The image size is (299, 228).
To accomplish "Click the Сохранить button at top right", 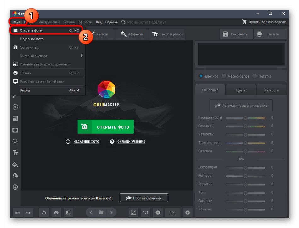I will 236,34.
